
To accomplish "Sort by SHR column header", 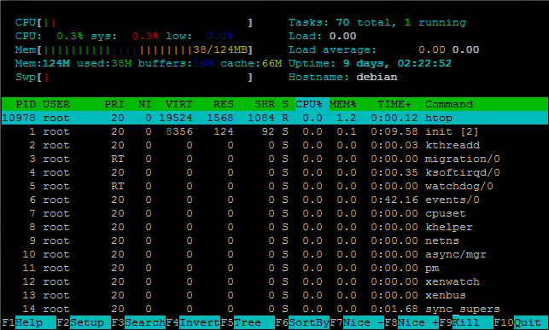I will 265,104.
